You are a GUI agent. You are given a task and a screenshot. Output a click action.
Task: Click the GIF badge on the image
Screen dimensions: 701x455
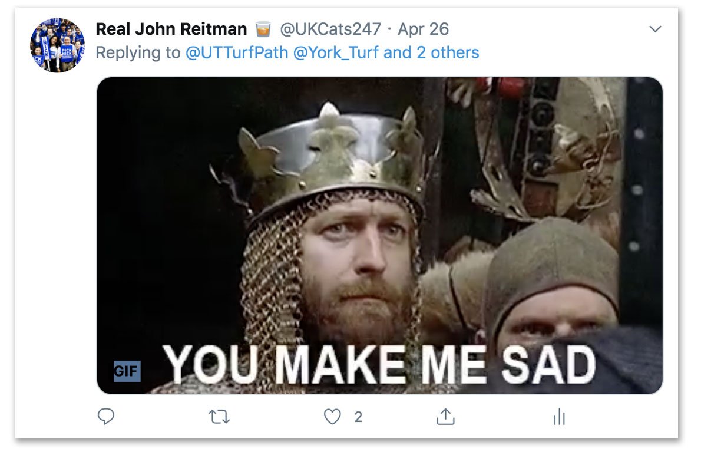(x=127, y=371)
